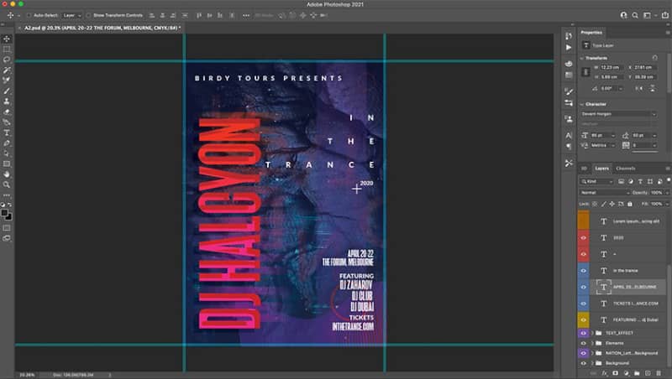672x379 pixels.
Task: Click the foreground color swatch
Action: pos(4,213)
